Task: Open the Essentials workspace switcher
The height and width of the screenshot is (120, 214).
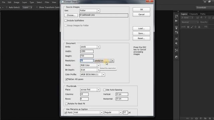Action: coord(205,7)
